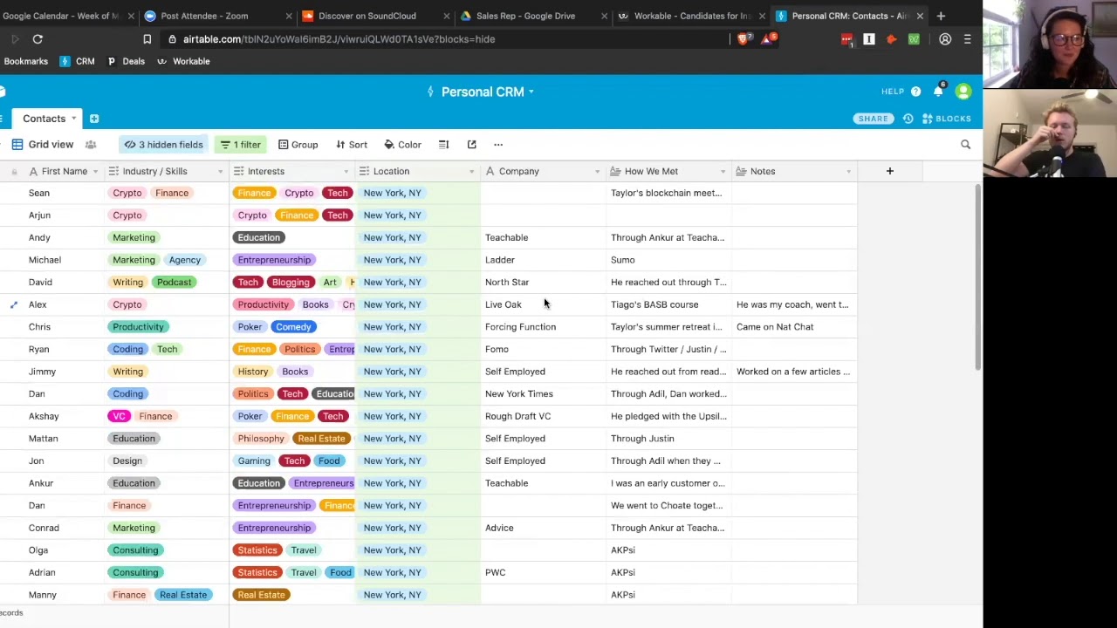
Task: Open a new browser tab
Action: tap(941, 16)
